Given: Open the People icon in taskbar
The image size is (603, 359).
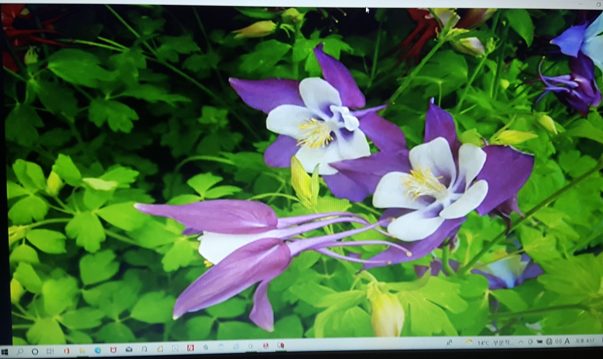Looking at the screenshot, I should pyautogui.click(x=449, y=343).
